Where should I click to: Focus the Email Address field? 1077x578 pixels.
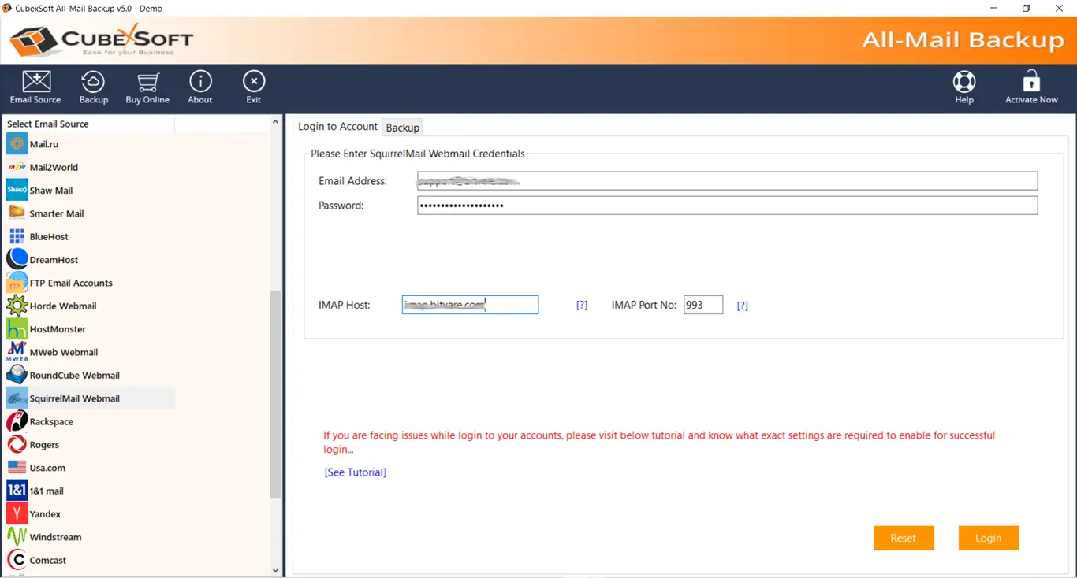[727, 180]
